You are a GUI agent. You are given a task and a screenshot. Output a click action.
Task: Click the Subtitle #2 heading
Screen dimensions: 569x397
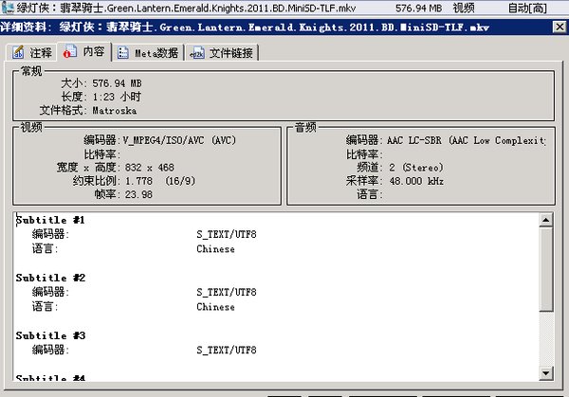coord(50,278)
